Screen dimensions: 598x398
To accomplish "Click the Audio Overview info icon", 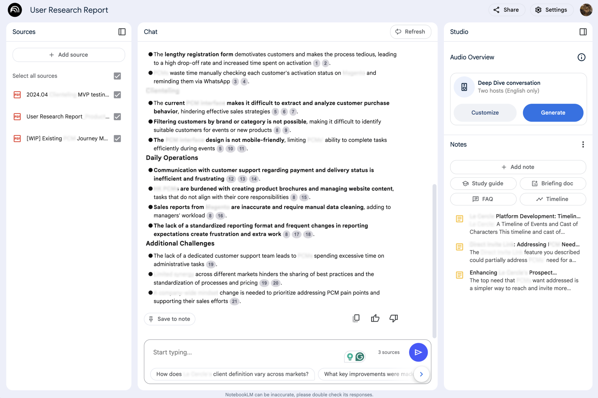I will point(581,57).
